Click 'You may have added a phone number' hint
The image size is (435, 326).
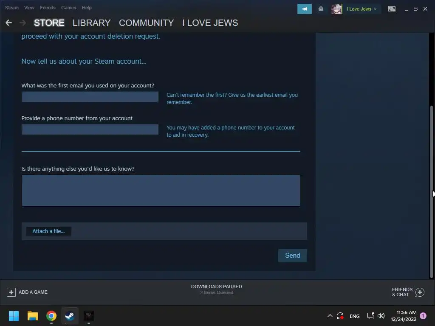(x=231, y=131)
